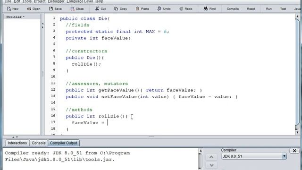Cut selection using the Cut icon

[101, 9]
